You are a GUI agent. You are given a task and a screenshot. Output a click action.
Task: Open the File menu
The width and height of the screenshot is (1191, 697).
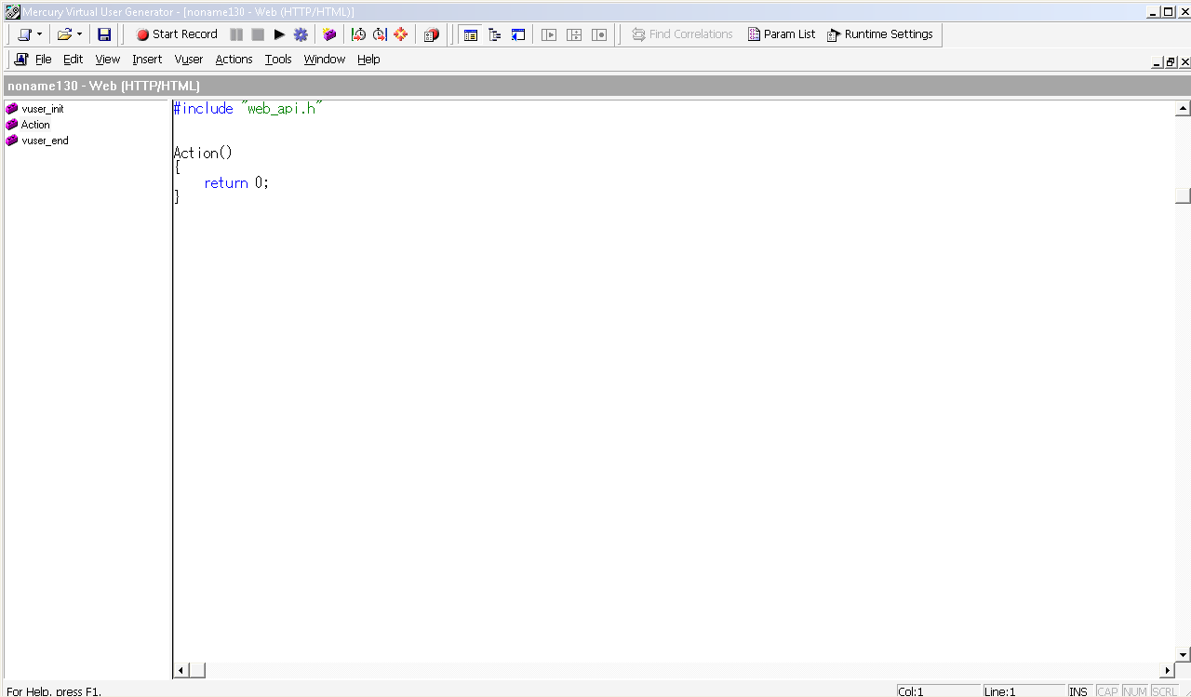(x=44, y=60)
